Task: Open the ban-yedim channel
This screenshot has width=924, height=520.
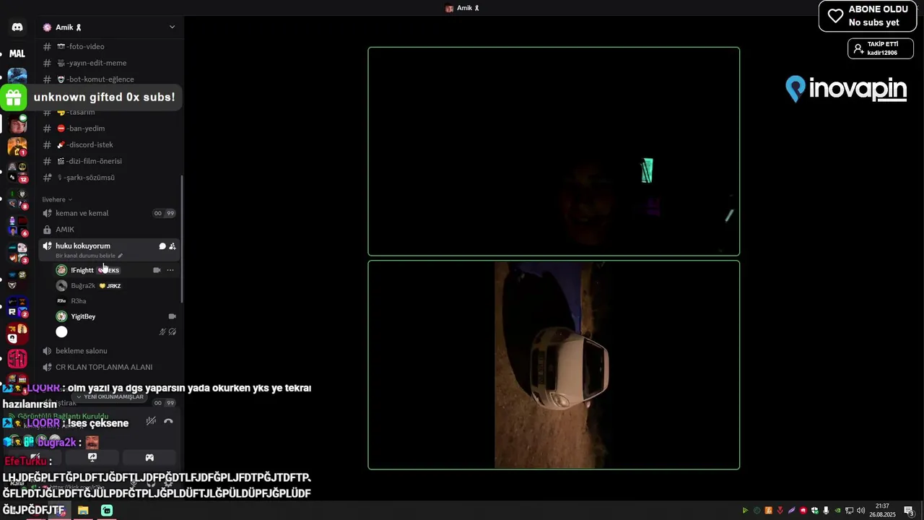Action: (110, 129)
